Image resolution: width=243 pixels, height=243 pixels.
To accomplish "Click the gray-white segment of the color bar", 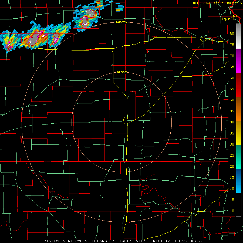I will tap(238, 36).
